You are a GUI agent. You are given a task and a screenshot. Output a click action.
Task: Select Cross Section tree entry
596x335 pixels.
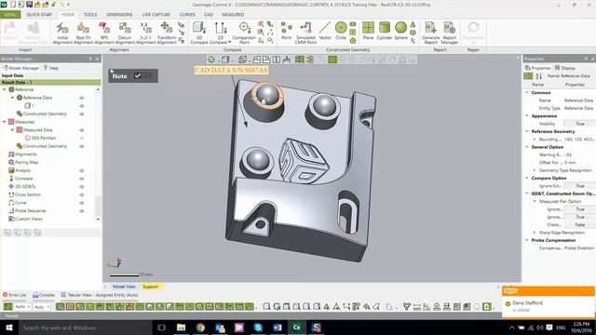click(28, 194)
